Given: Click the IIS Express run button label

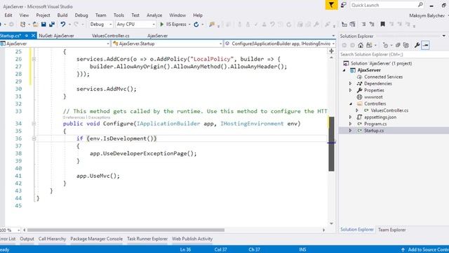Looking at the screenshot, I should [x=176, y=25].
